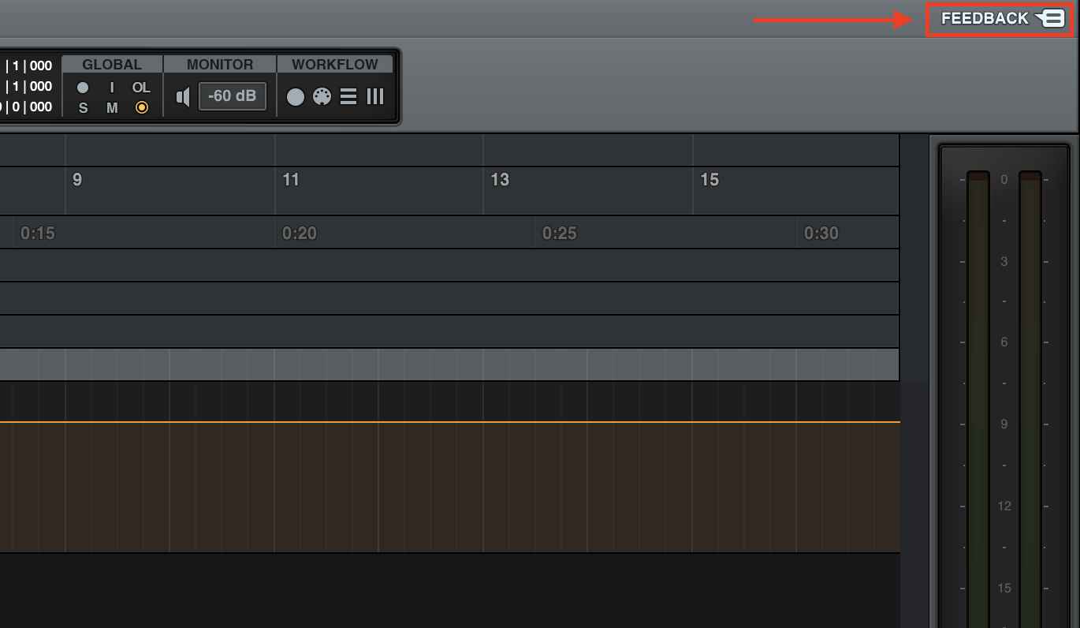Toggle the global mute M button
The image size is (1080, 628).
click(x=112, y=108)
